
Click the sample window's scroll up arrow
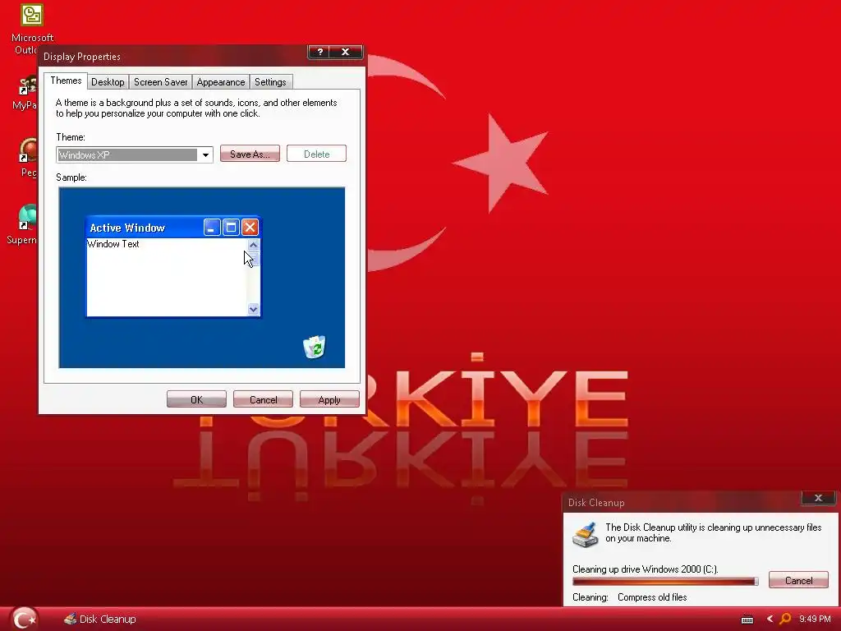point(253,245)
